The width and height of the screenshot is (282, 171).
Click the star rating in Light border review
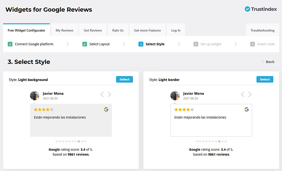click(x=184, y=110)
